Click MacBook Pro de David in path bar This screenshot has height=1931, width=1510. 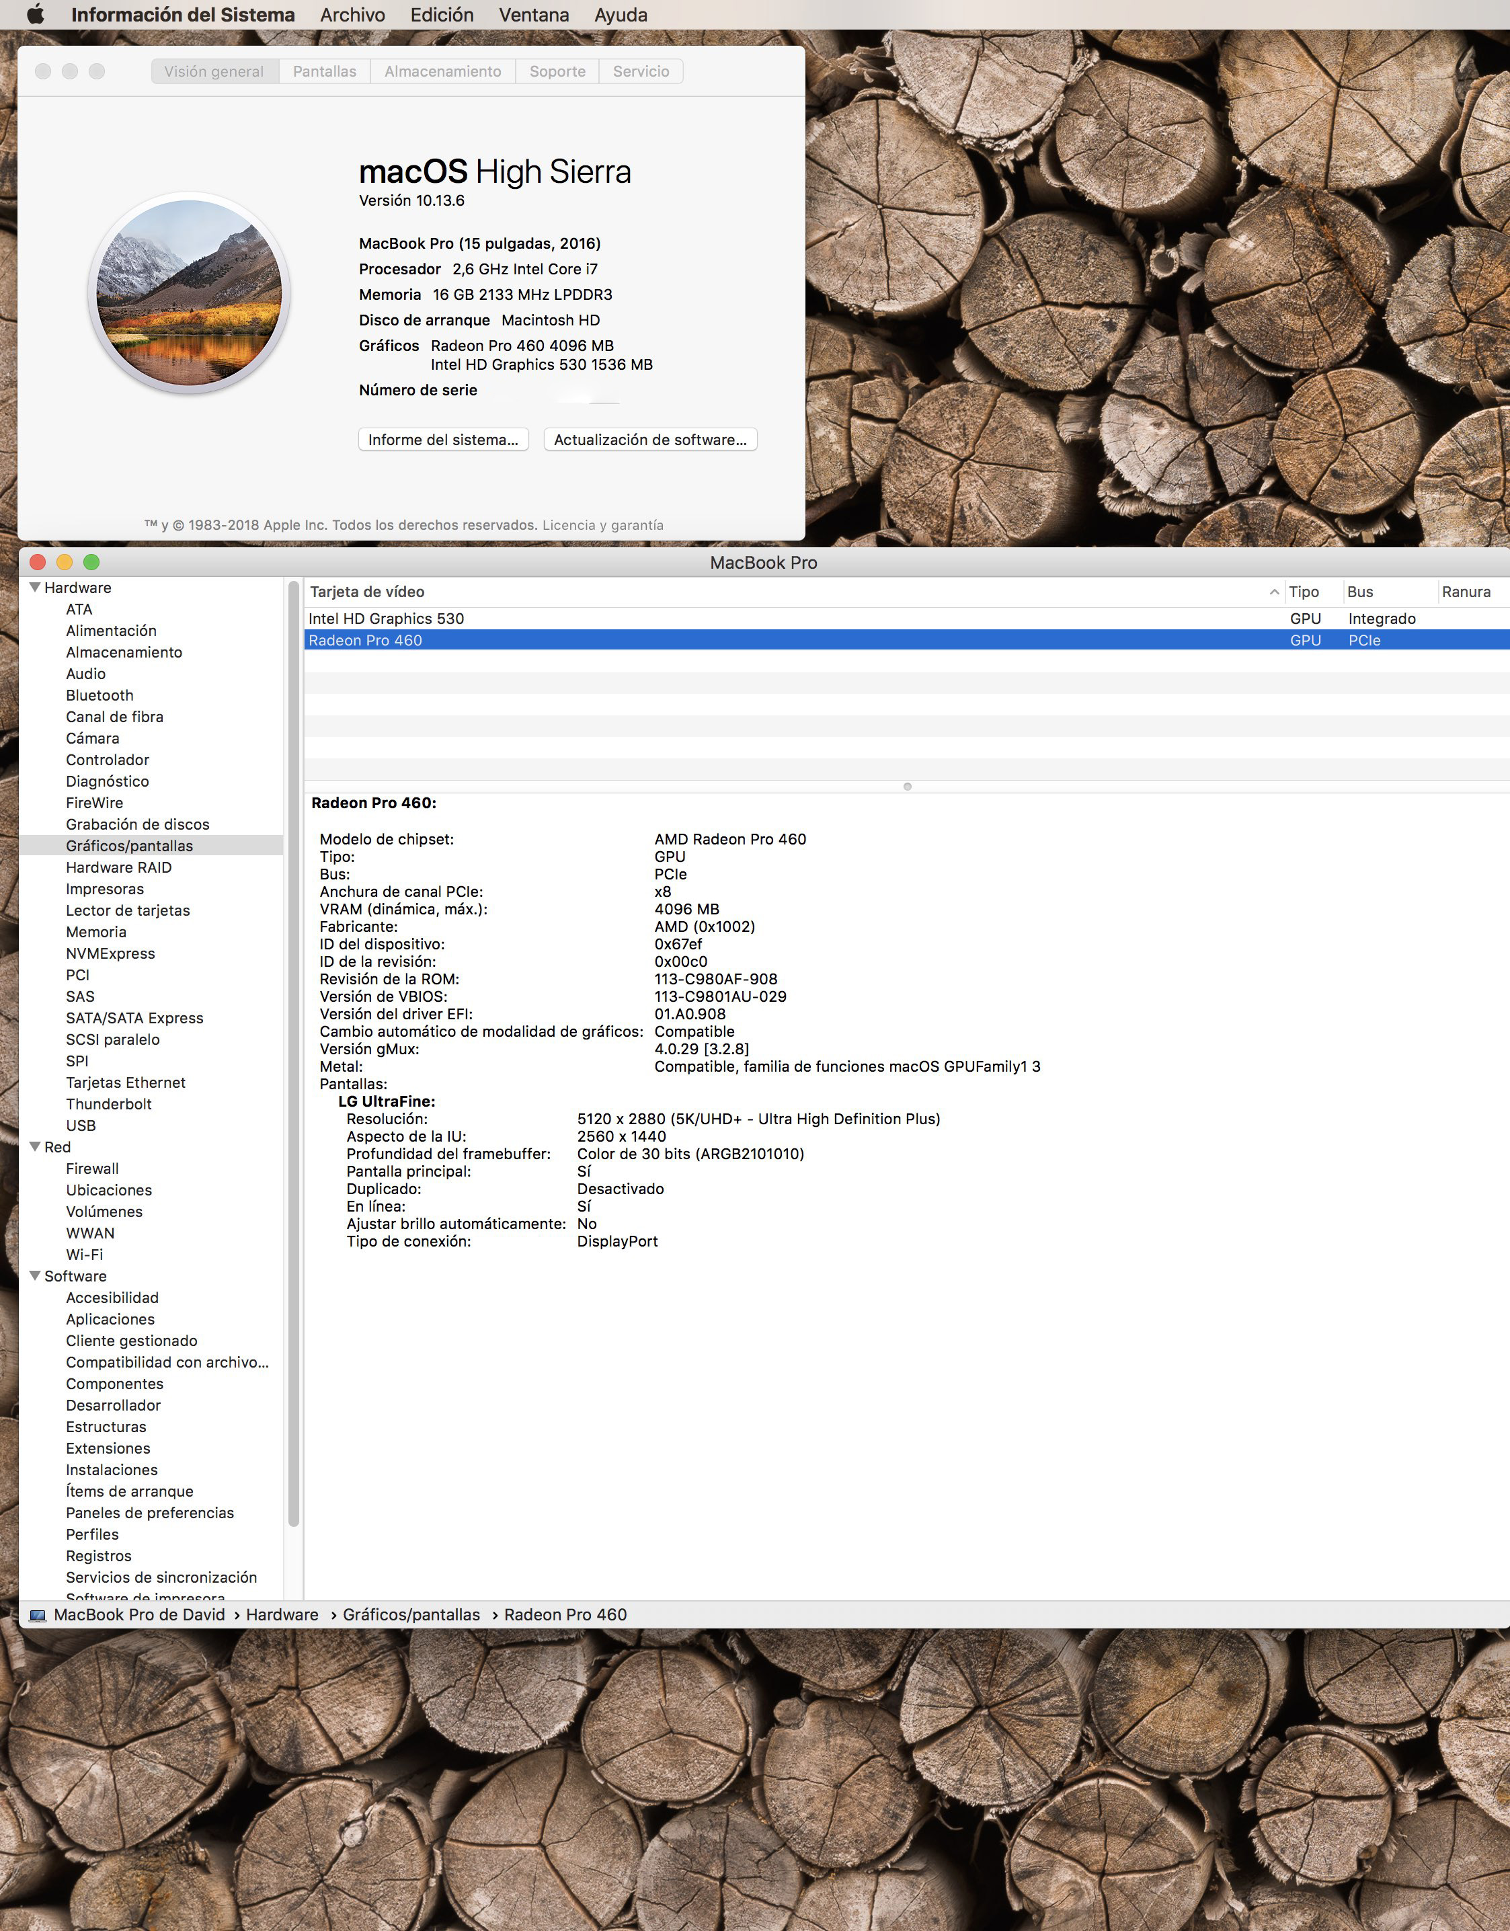[x=140, y=1616]
